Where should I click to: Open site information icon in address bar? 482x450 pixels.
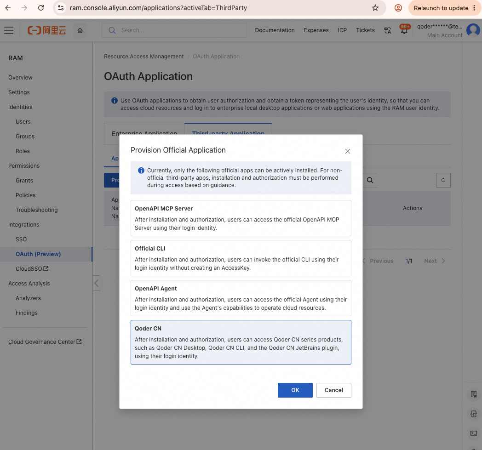tap(61, 8)
